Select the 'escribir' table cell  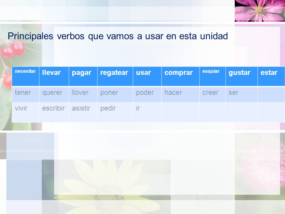click(54, 112)
